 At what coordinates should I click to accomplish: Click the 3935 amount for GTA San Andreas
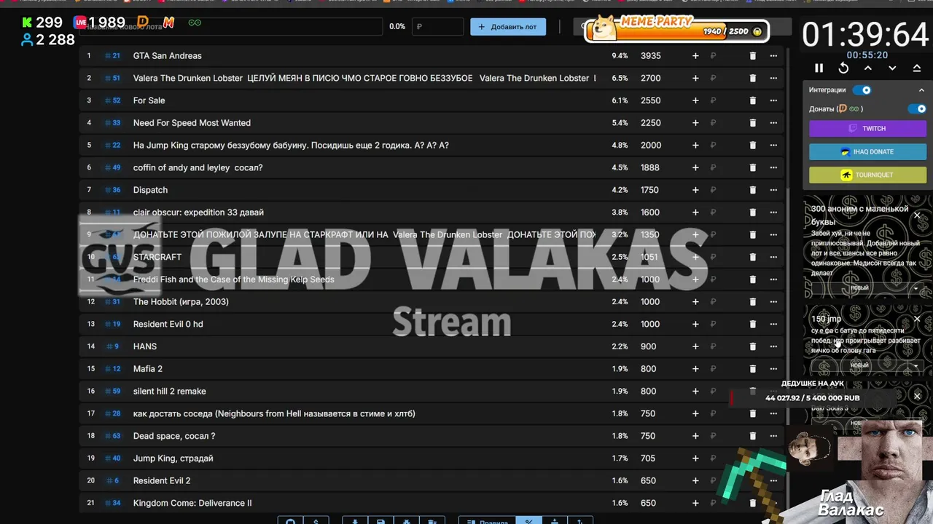(x=650, y=56)
